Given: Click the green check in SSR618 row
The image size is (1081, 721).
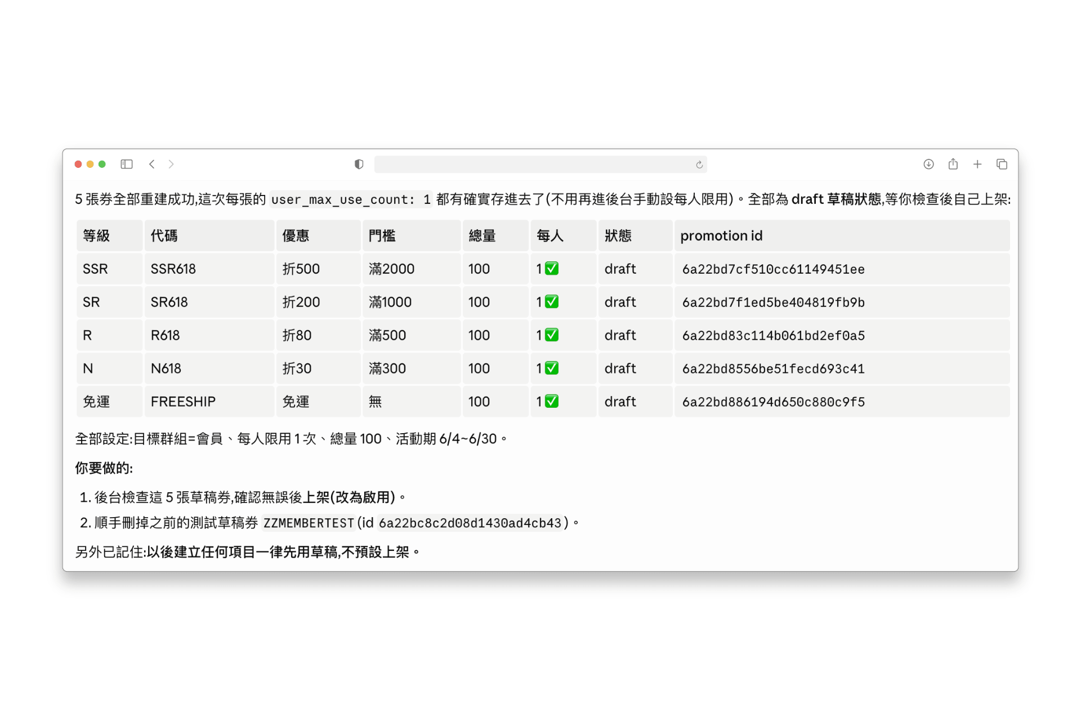Looking at the screenshot, I should (x=552, y=269).
